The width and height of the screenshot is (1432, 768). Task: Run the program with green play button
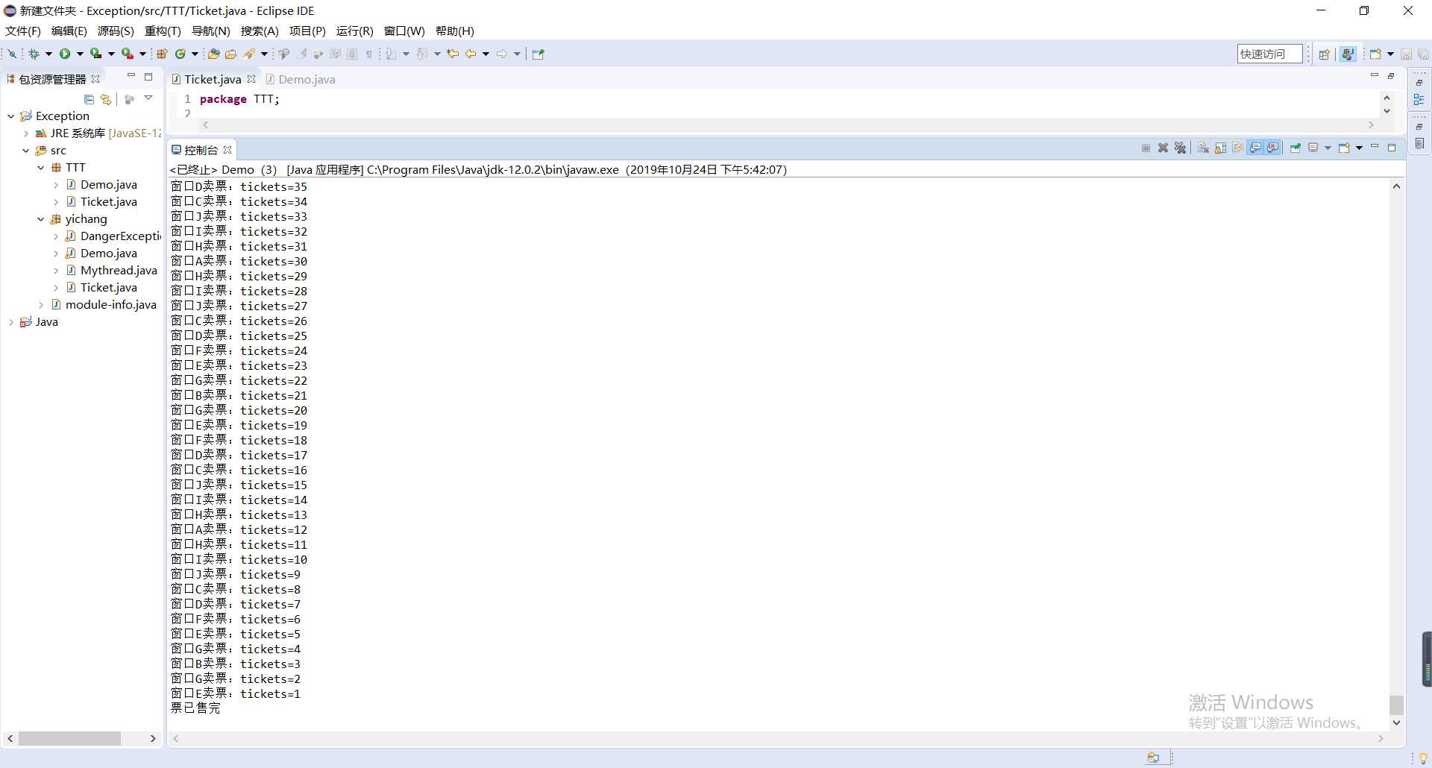[65, 54]
